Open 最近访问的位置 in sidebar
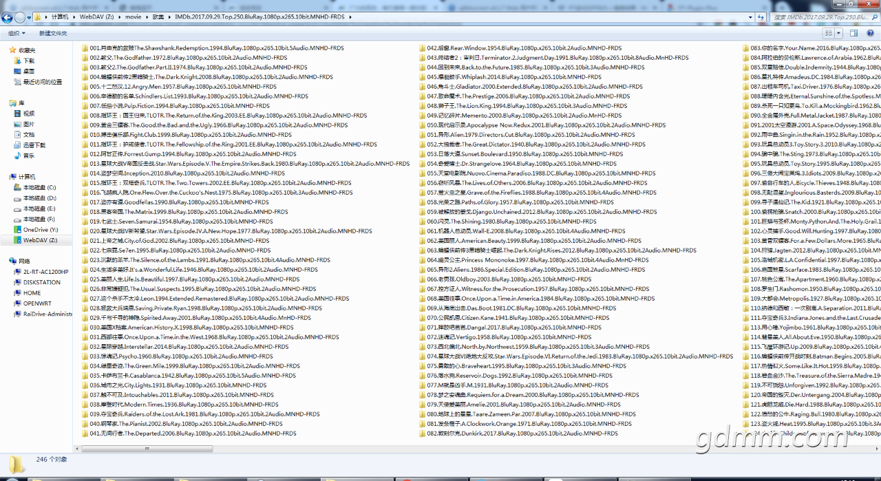 point(42,82)
